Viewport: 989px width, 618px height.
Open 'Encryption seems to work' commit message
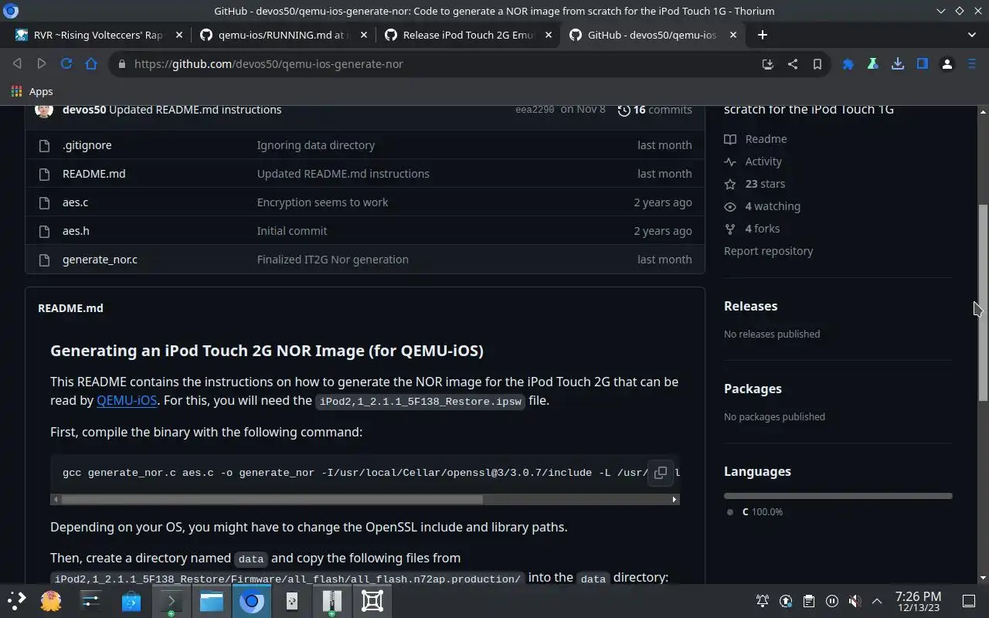point(322,202)
